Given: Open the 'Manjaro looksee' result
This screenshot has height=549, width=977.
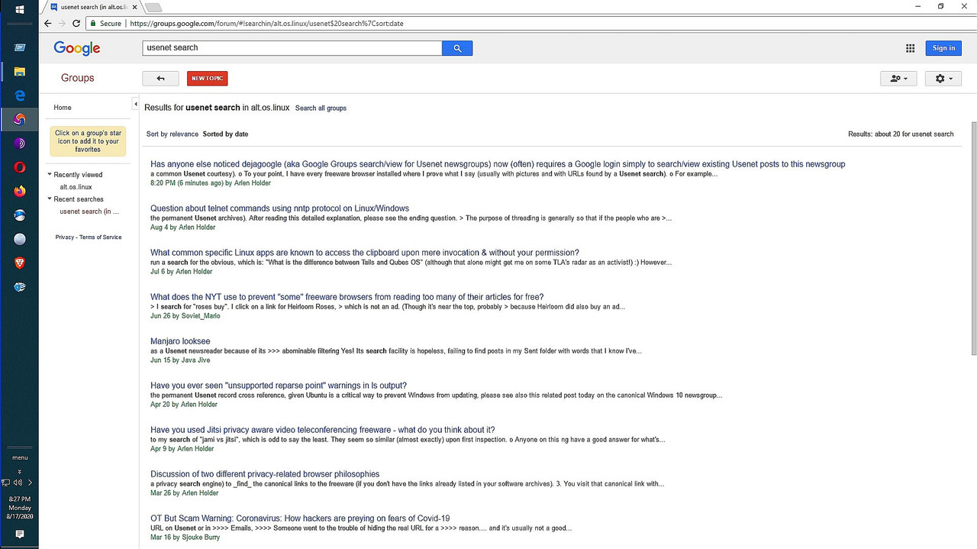Looking at the screenshot, I should (180, 341).
